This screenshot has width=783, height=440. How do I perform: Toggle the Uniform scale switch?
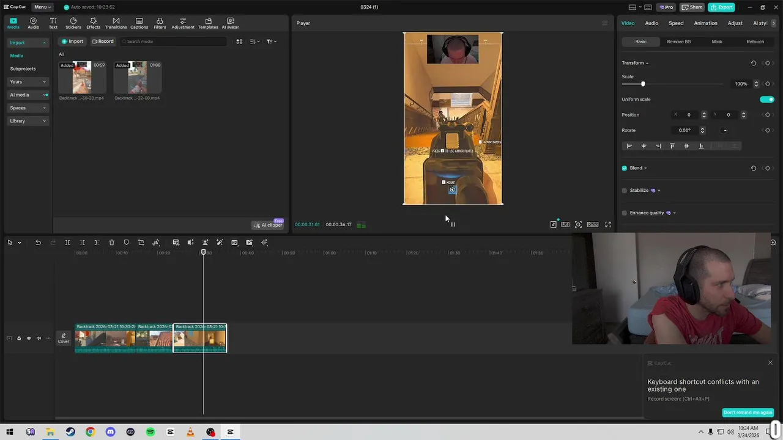point(766,99)
